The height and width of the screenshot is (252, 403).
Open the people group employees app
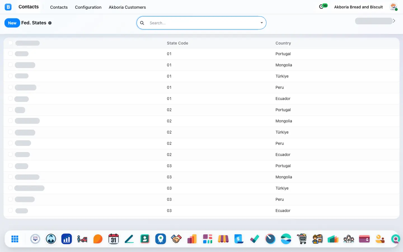tap(349, 239)
